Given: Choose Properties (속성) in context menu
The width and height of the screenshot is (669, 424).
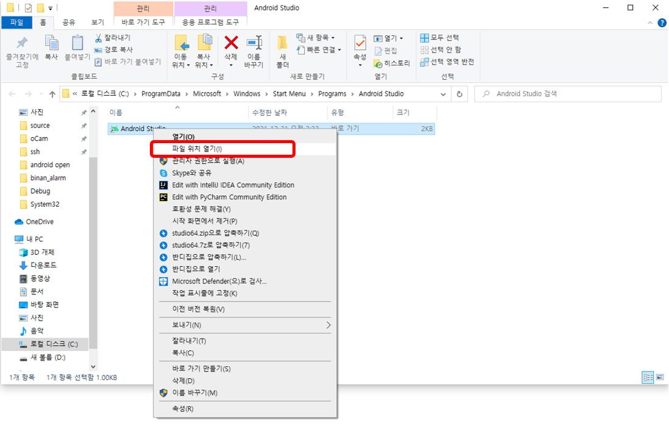Looking at the screenshot, I should pyautogui.click(x=246, y=409).
